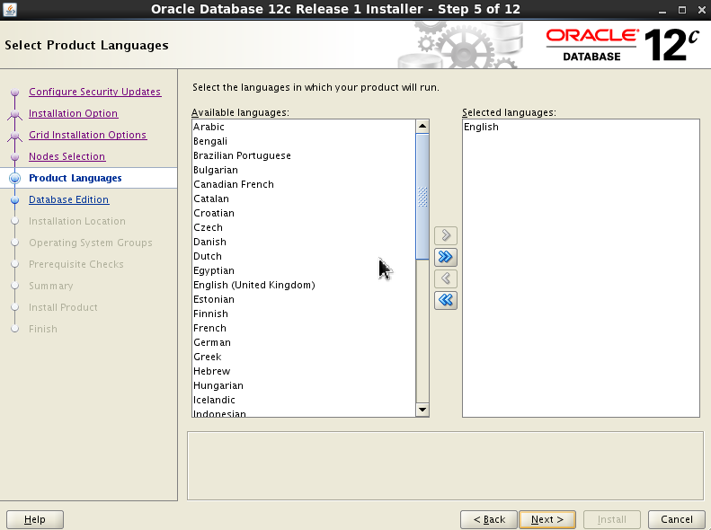
Task: Select the Product Languages step
Action: [76, 178]
